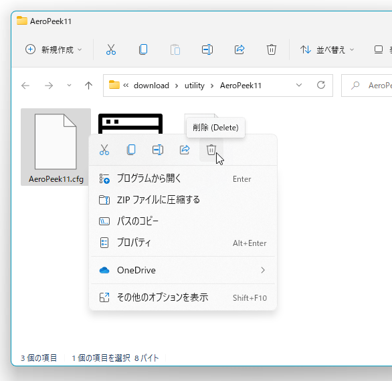
Task: Open the OneDrive submenu
Action: [x=183, y=270]
